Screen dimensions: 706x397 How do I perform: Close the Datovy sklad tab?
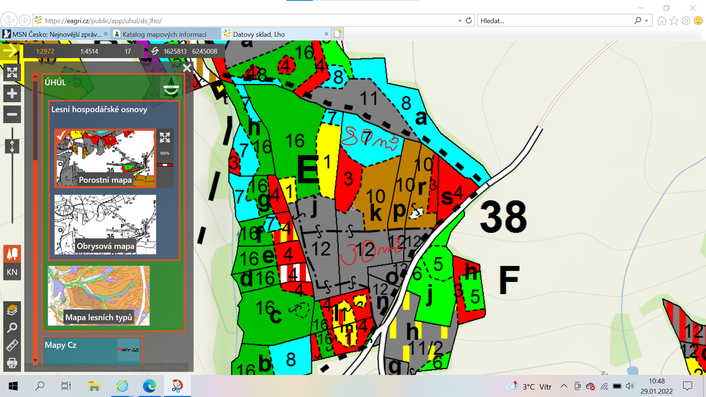point(326,34)
